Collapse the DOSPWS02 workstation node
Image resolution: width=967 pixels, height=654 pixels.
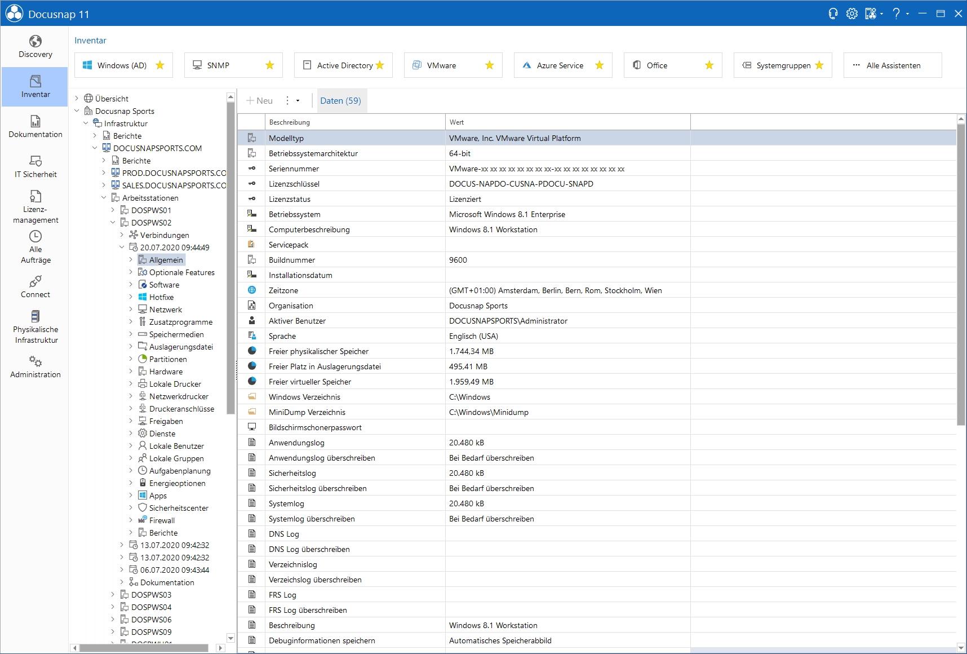113,223
